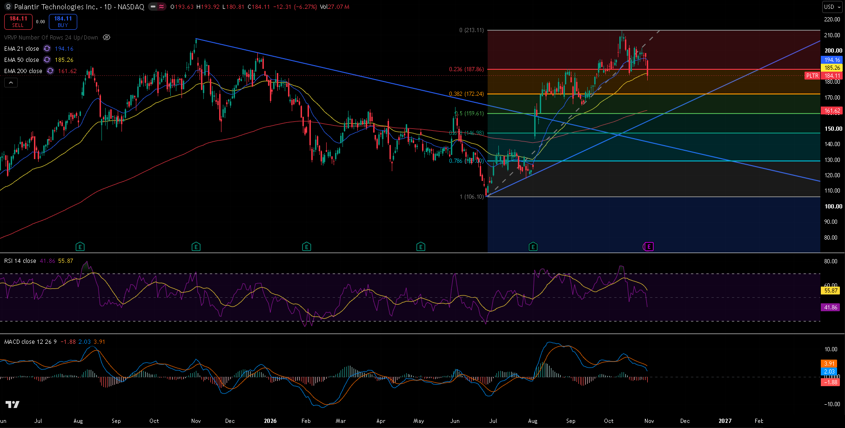This screenshot has width=845, height=428.
Task: Select the MACD close 12 26 9 legend
Action: pyautogui.click(x=30, y=342)
